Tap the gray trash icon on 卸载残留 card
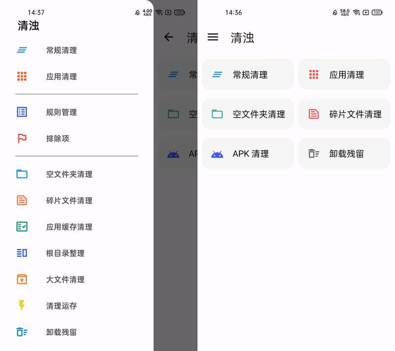The height and width of the screenshot is (351, 395). (x=314, y=154)
